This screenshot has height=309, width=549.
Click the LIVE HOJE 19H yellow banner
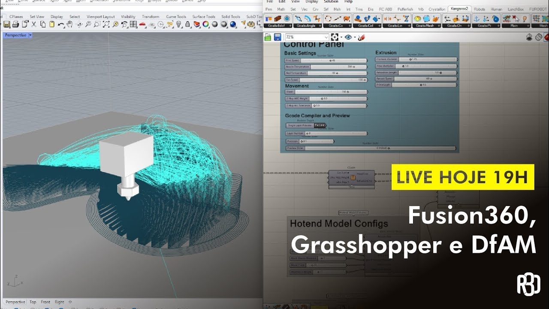(462, 177)
